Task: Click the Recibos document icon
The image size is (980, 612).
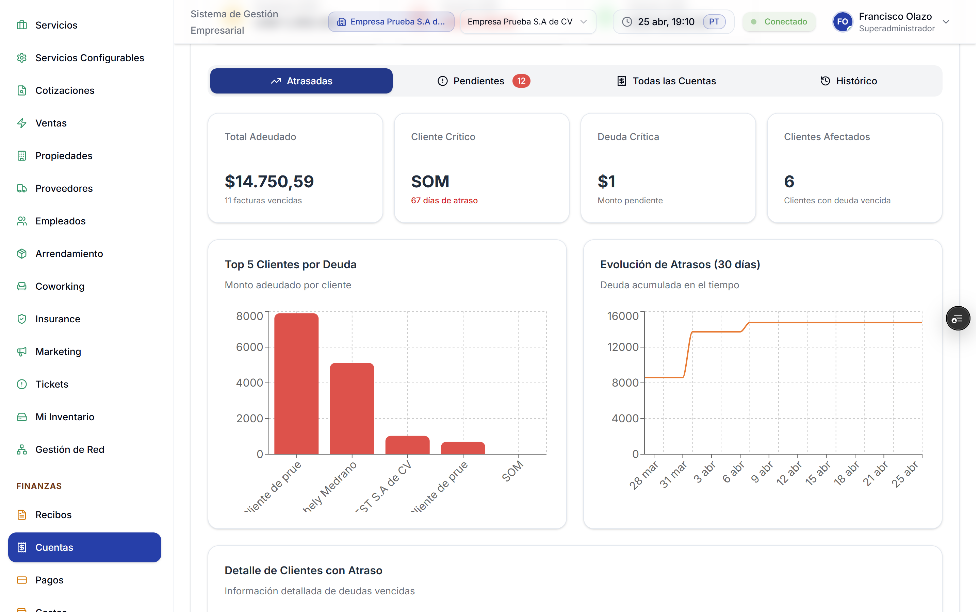Action: (x=22, y=514)
